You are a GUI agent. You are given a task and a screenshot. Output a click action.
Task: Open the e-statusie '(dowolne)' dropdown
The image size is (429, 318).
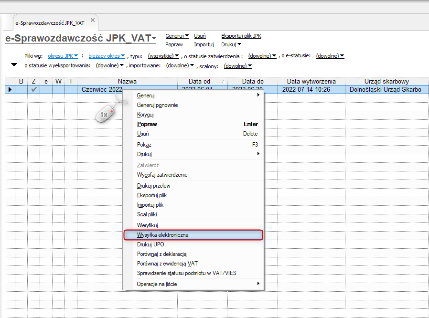pos(330,56)
